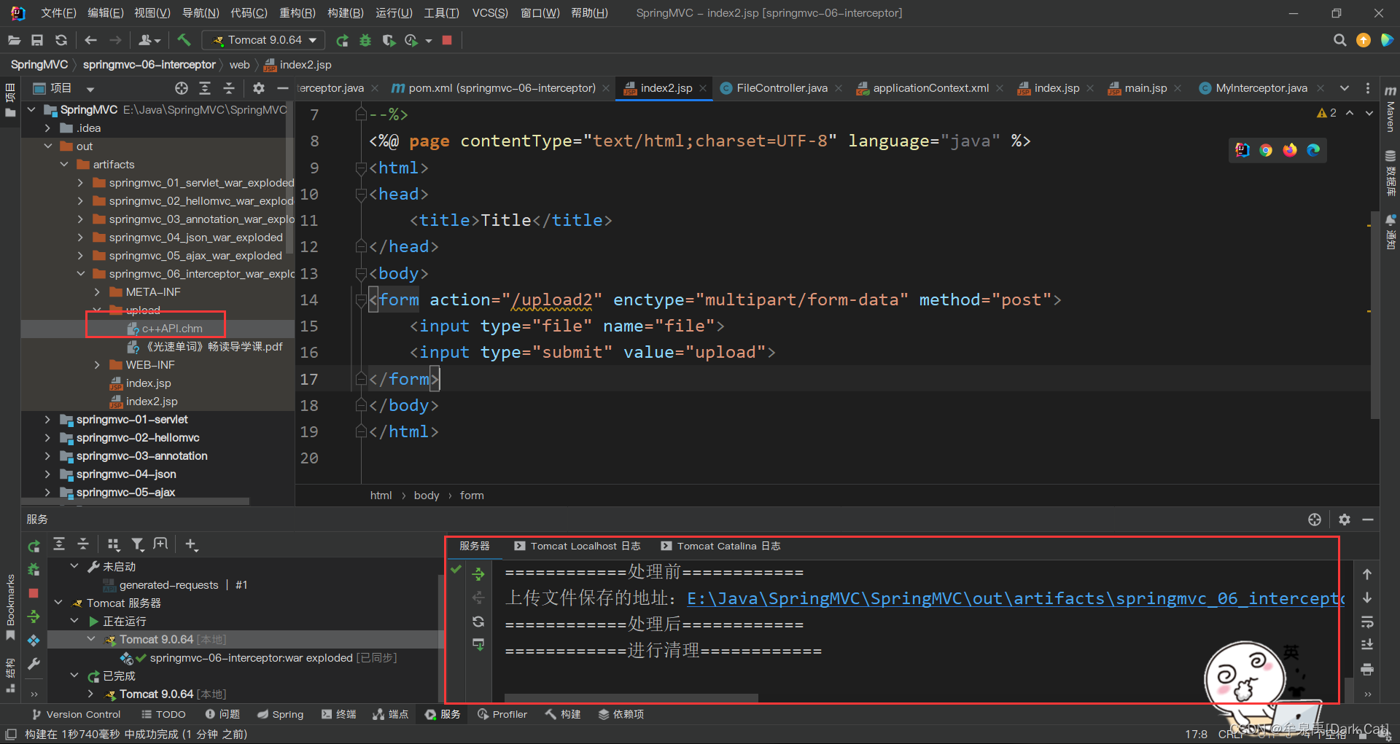Navigate back with the left arrow icon
This screenshot has width=1400, height=744.
point(90,40)
